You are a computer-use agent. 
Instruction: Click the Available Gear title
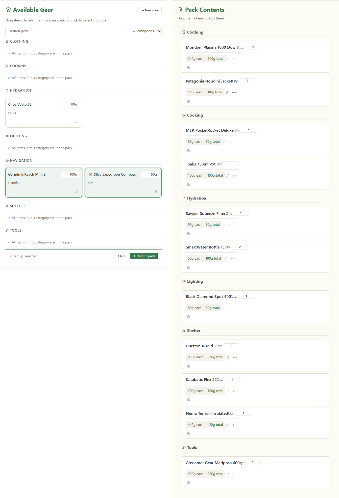pyautogui.click(x=33, y=10)
